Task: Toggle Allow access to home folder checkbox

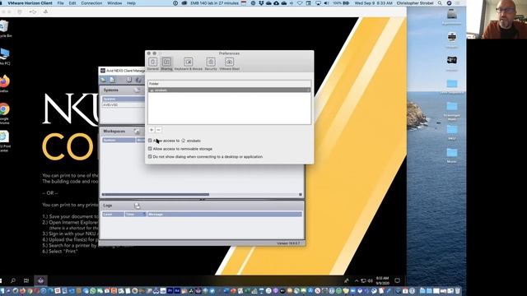Action: (x=150, y=141)
